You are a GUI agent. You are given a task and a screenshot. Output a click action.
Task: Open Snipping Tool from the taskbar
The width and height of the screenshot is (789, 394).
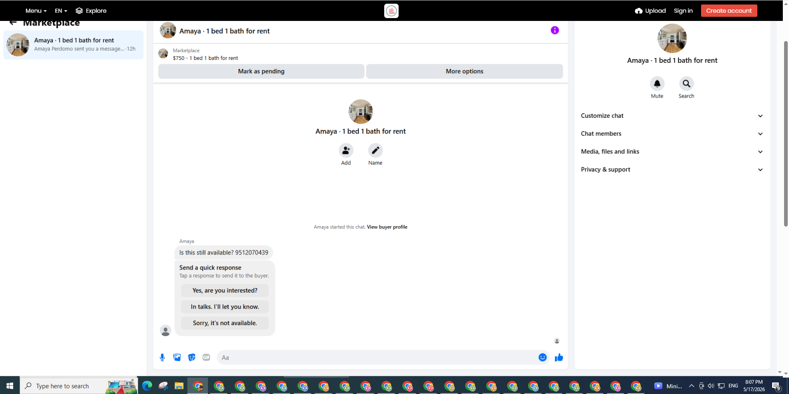(163, 386)
